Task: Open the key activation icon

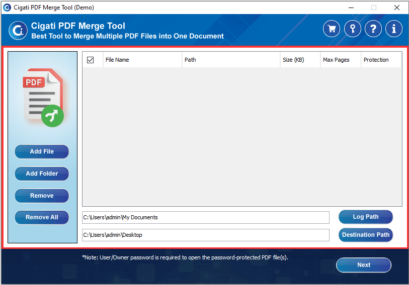Action: tap(352, 29)
